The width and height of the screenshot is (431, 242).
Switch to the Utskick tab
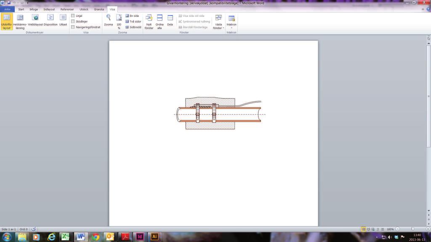pyautogui.click(x=84, y=9)
